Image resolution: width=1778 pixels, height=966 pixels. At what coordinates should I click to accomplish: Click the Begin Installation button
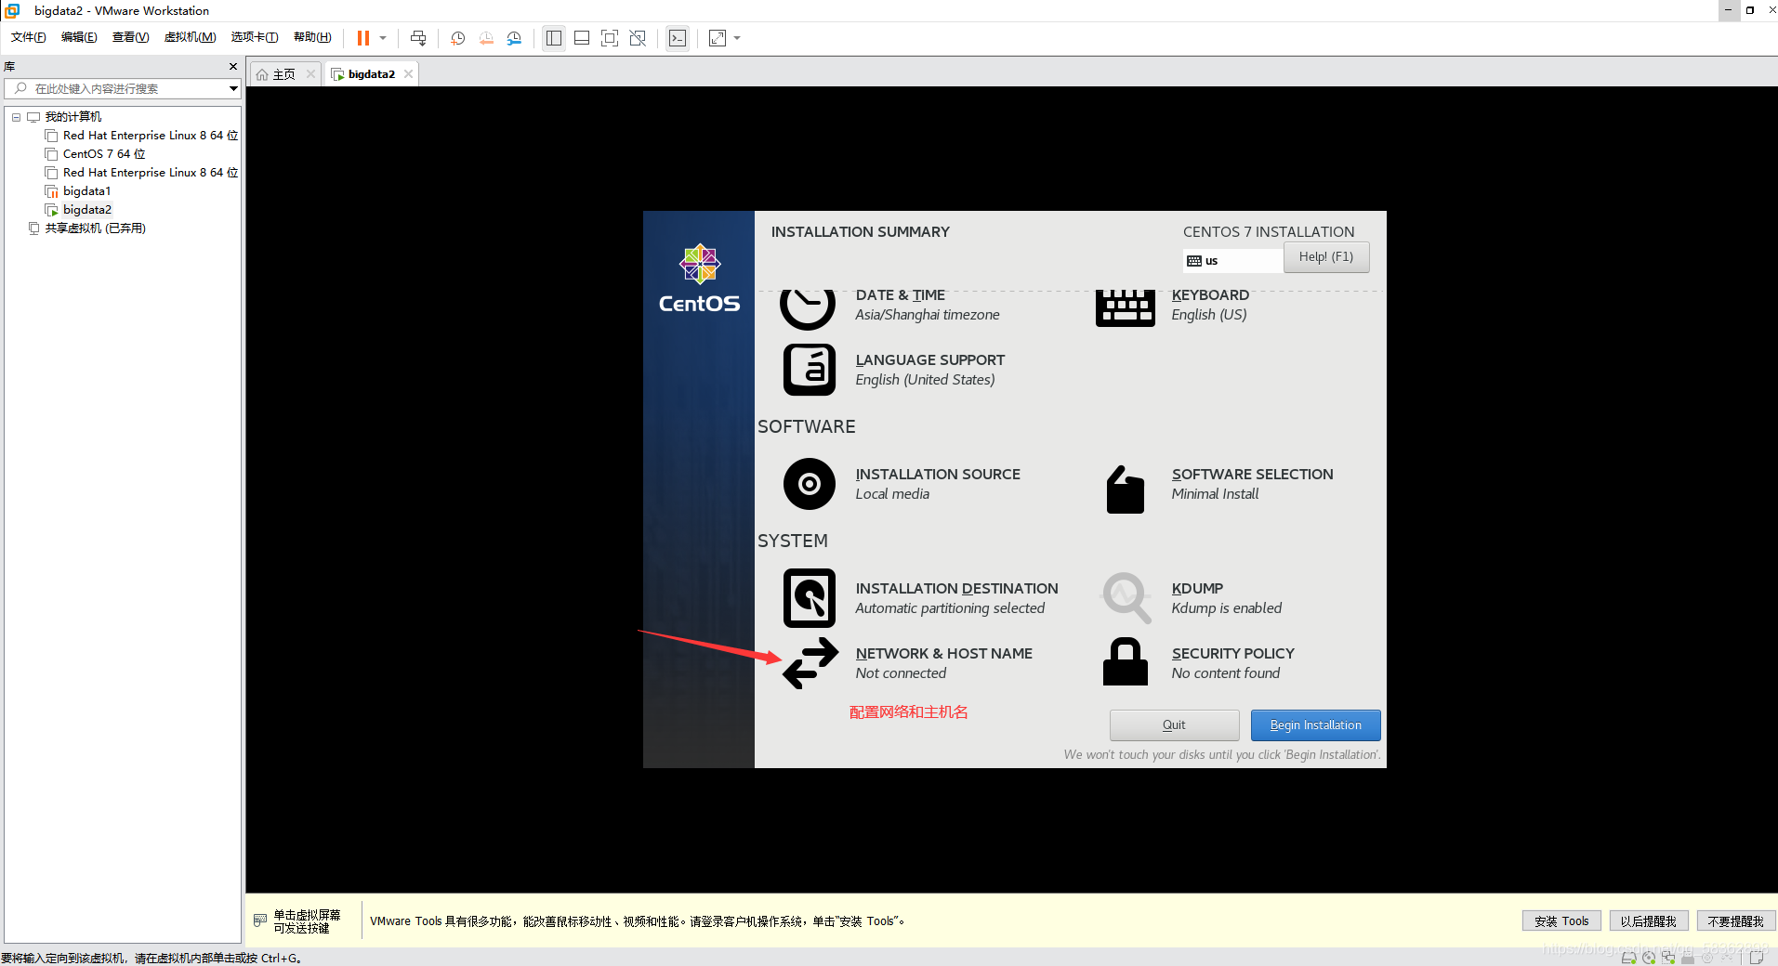click(1315, 725)
